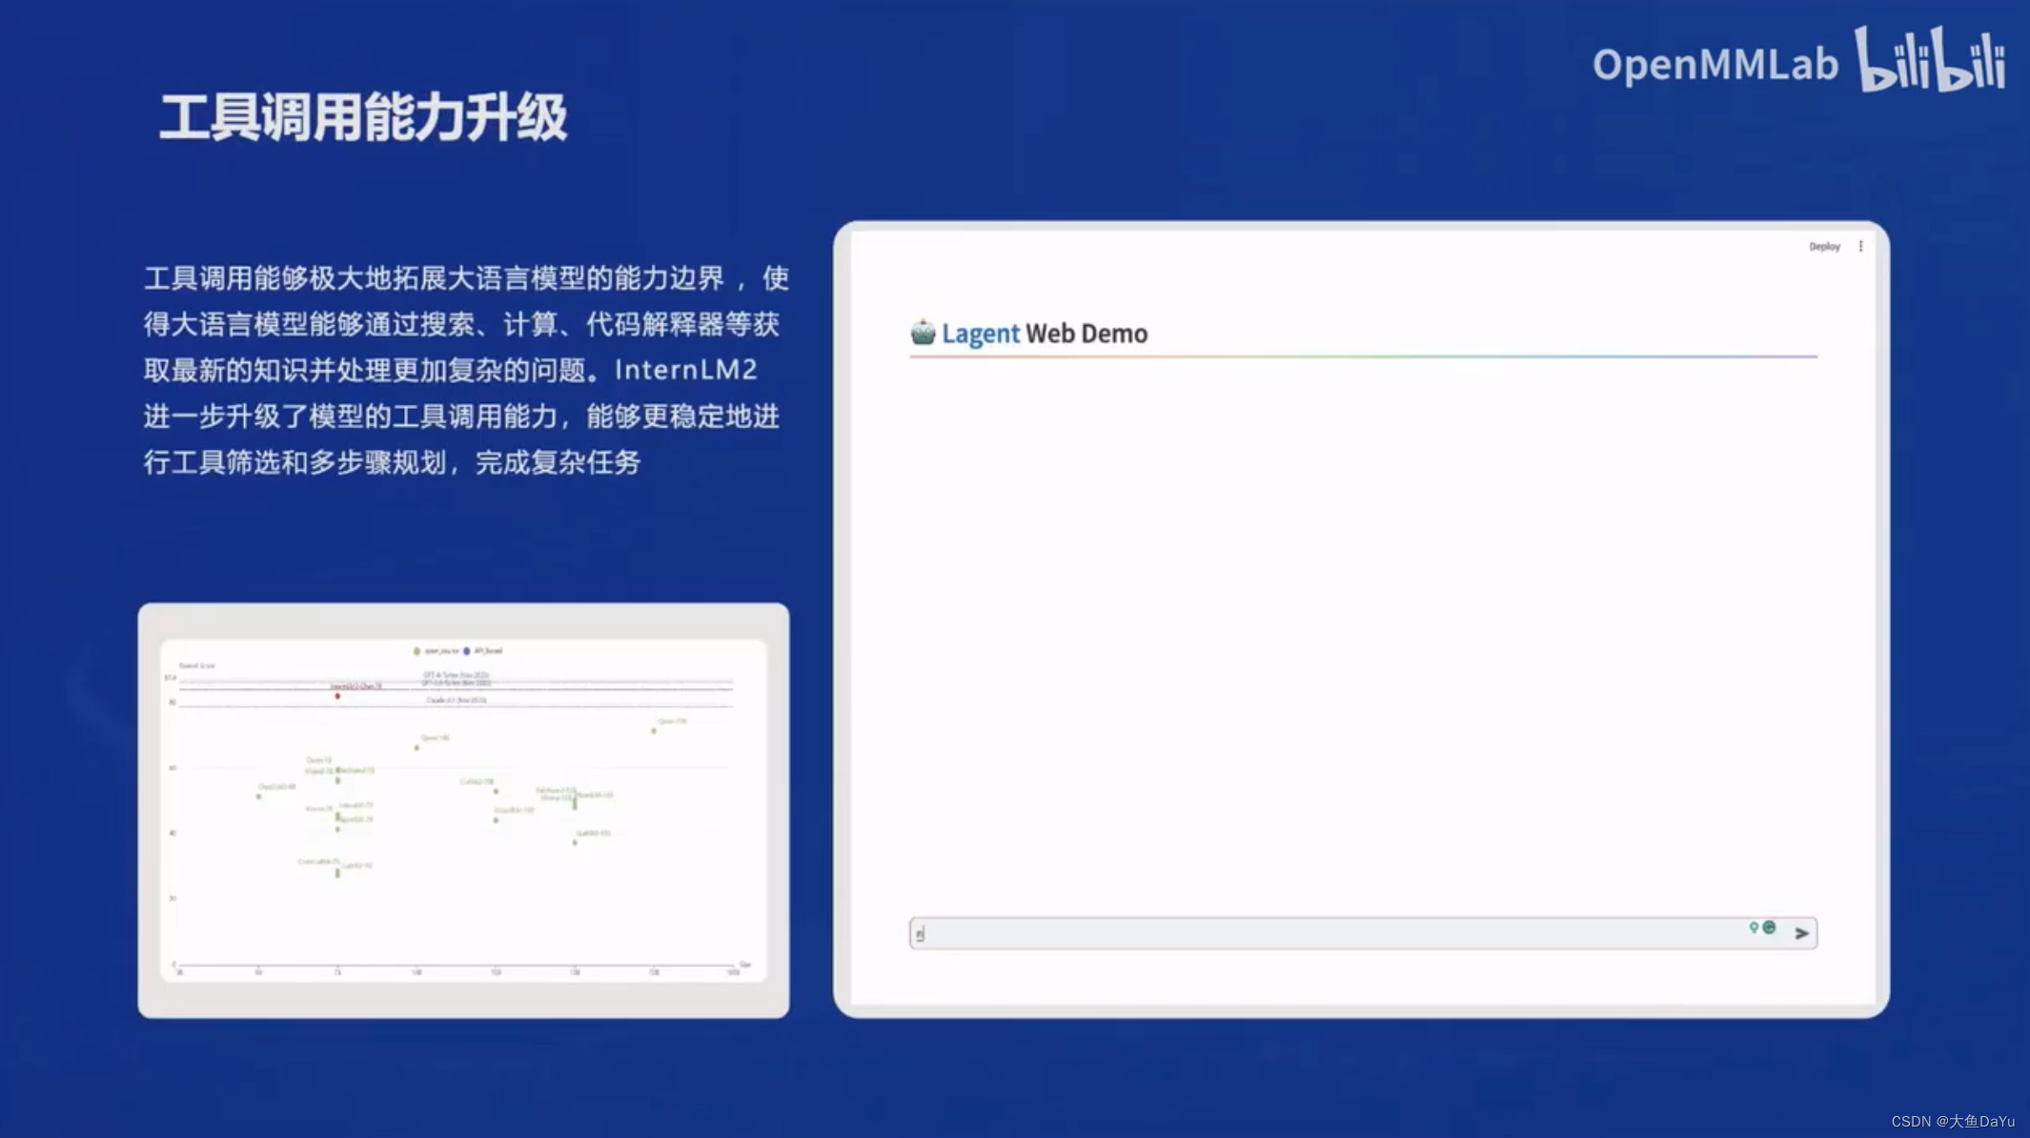This screenshot has height=1138, width=2030.
Task: Click the Lagent robot logo icon
Action: pyautogui.click(x=923, y=332)
